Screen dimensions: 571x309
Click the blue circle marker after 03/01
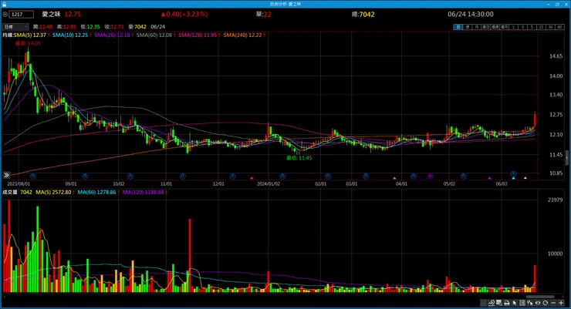(x=366, y=176)
